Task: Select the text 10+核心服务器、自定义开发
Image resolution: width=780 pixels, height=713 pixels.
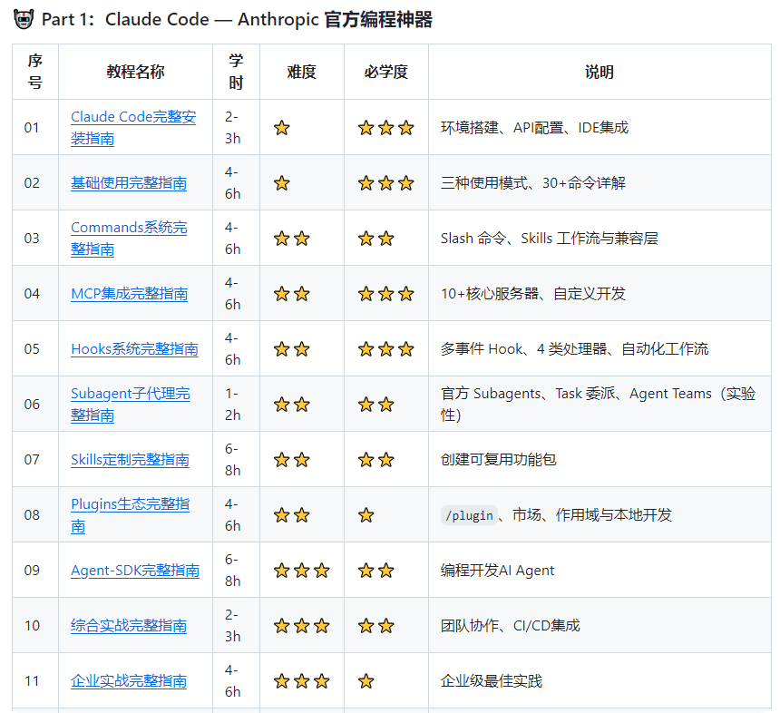Action: coord(532,294)
